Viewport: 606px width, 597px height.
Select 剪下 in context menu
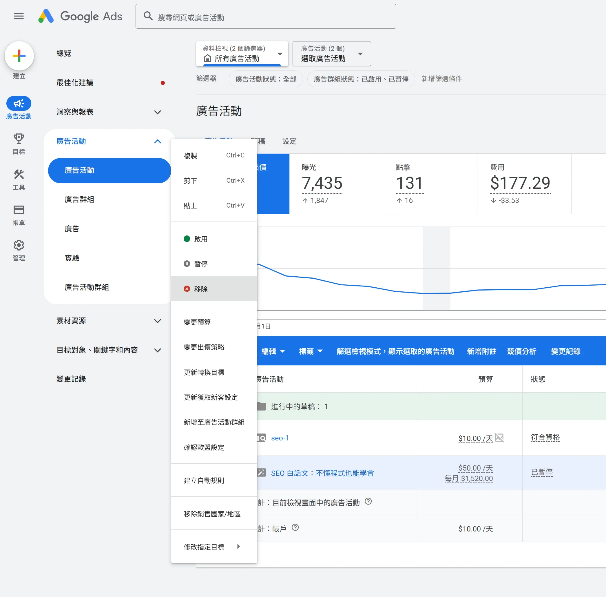point(214,181)
